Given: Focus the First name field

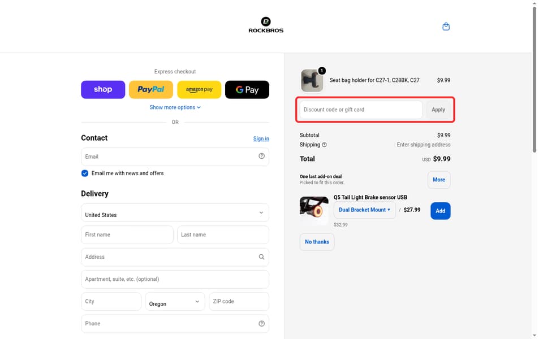Looking at the screenshot, I should click(127, 235).
